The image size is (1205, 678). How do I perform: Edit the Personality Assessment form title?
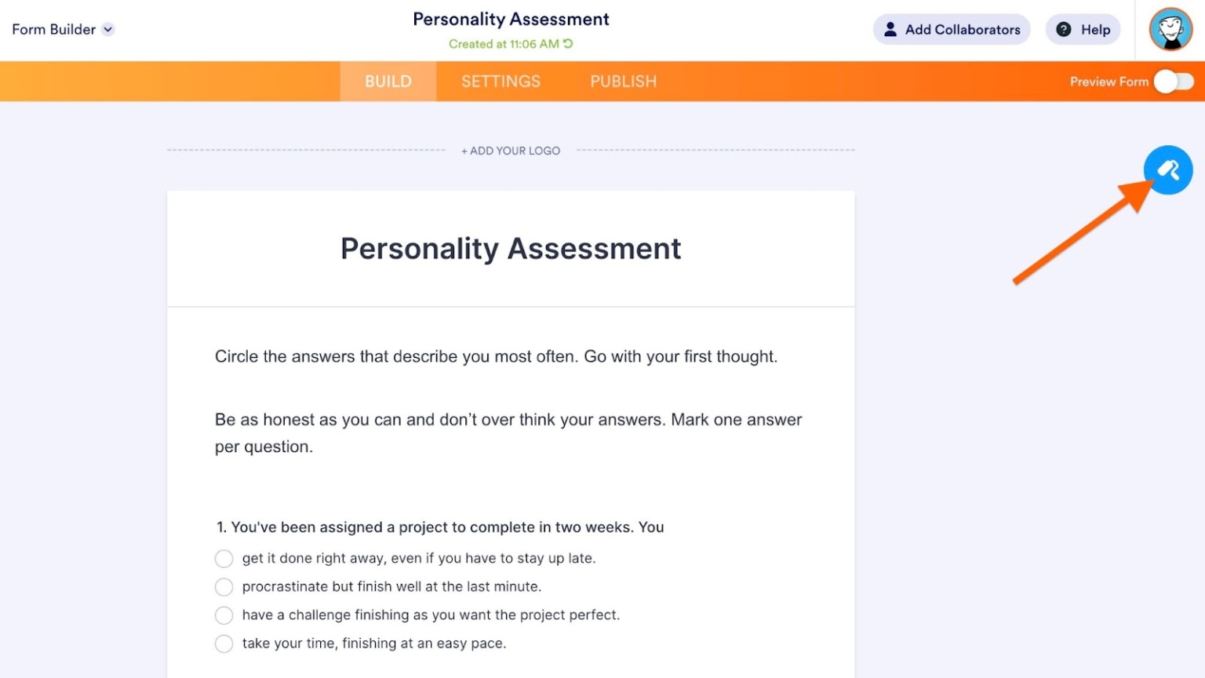point(510,249)
